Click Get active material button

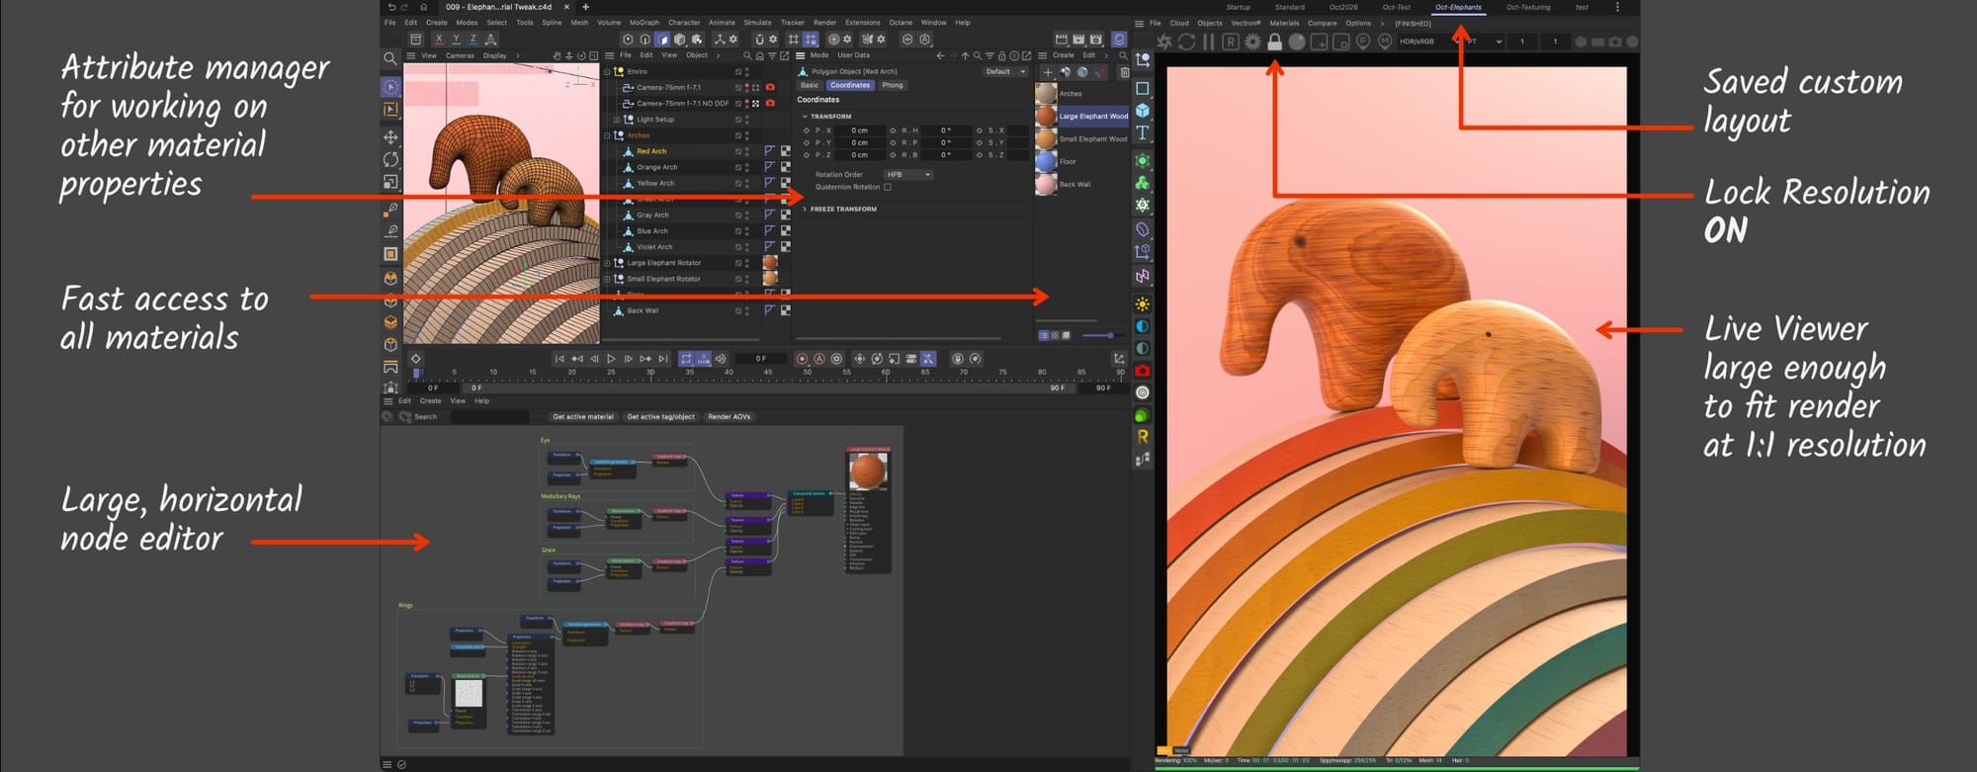click(x=583, y=417)
